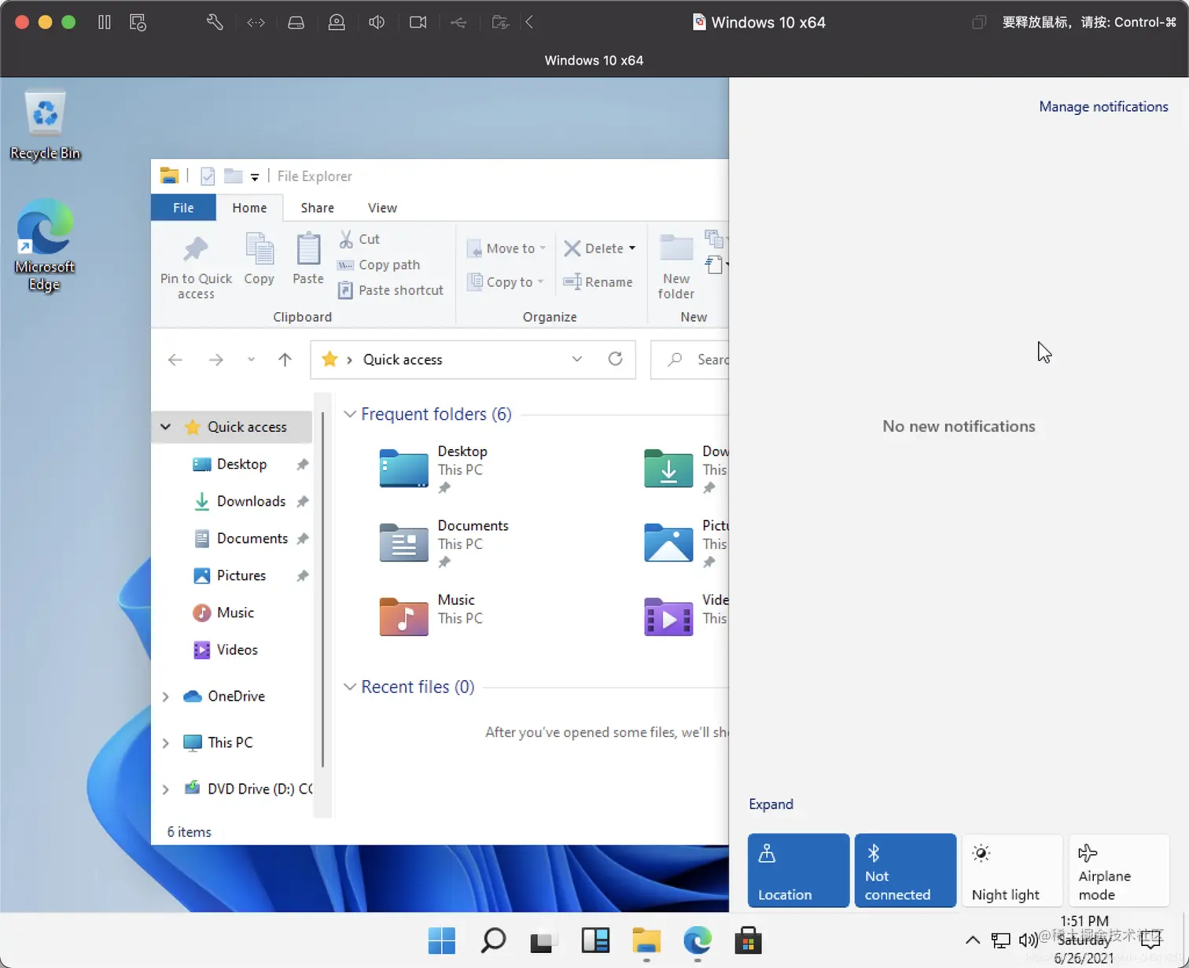Expand the DVD Drive (D:) node

click(165, 789)
